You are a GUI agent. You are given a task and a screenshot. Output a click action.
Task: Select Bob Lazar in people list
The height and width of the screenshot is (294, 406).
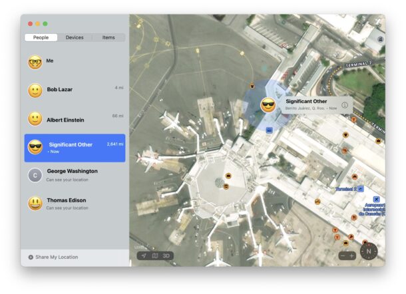click(x=75, y=90)
